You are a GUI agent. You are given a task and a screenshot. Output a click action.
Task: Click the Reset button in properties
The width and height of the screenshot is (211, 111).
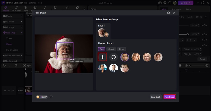(202, 59)
